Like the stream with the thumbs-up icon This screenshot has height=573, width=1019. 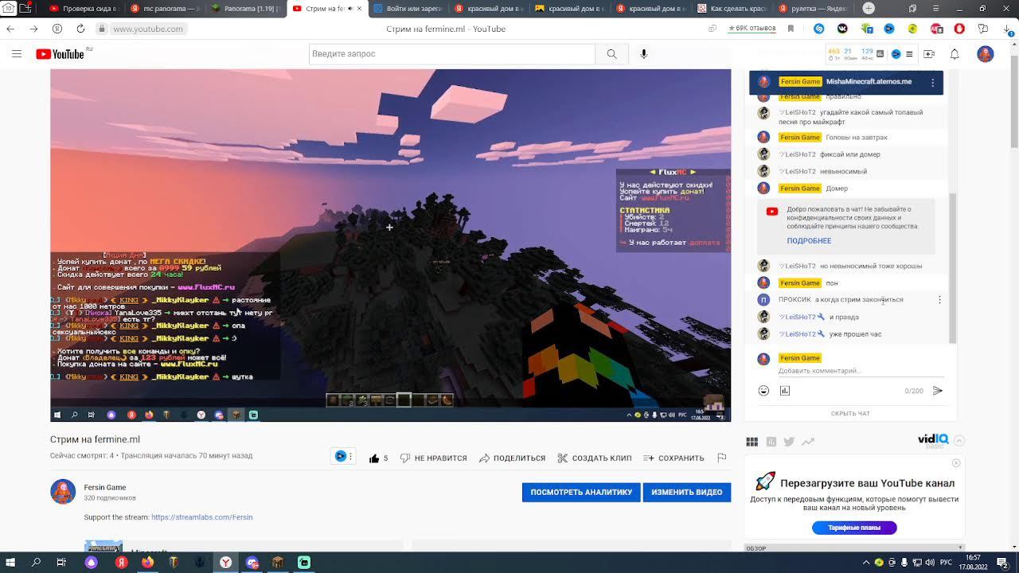374,458
